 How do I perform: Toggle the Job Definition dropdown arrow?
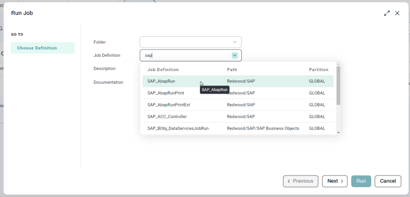[x=235, y=55]
